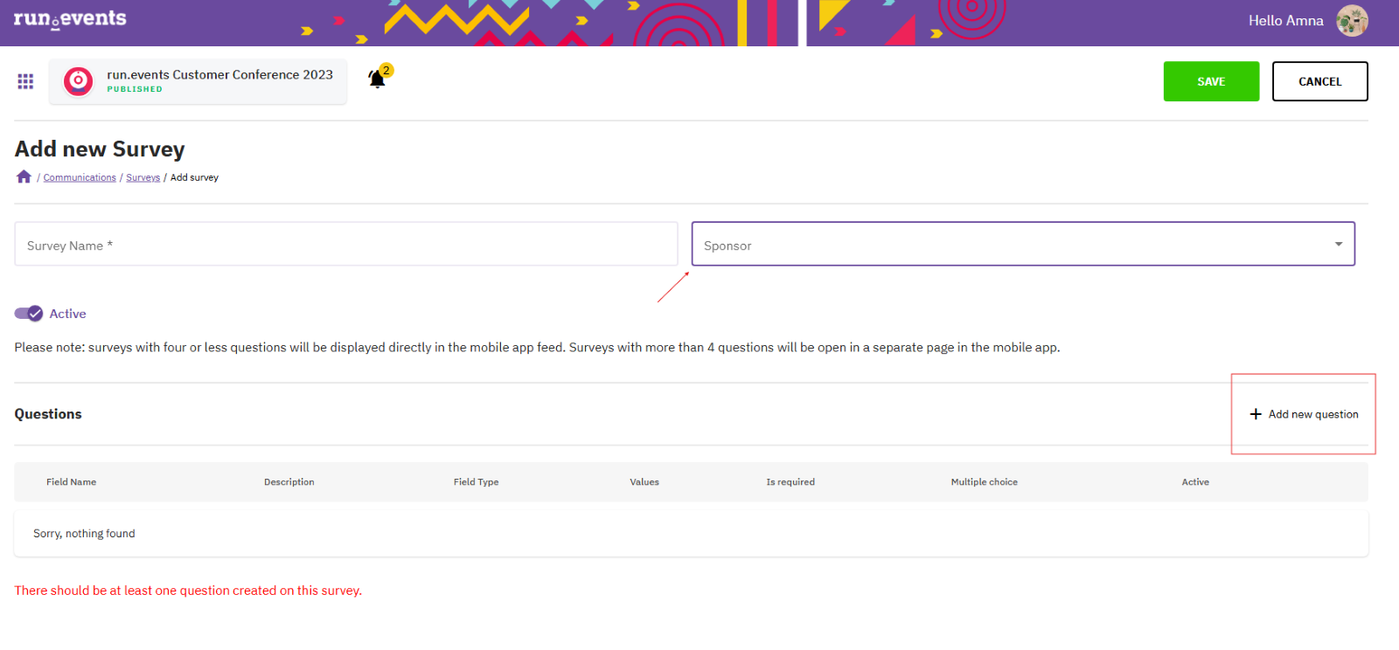Click the plus icon for new question
The width and height of the screenshot is (1399, 650).
pyautogui.click(x=1256, y=414)
